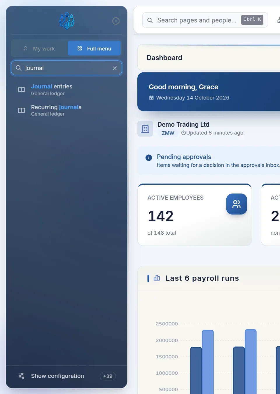Click Search pages and people field

pos(205,20)
